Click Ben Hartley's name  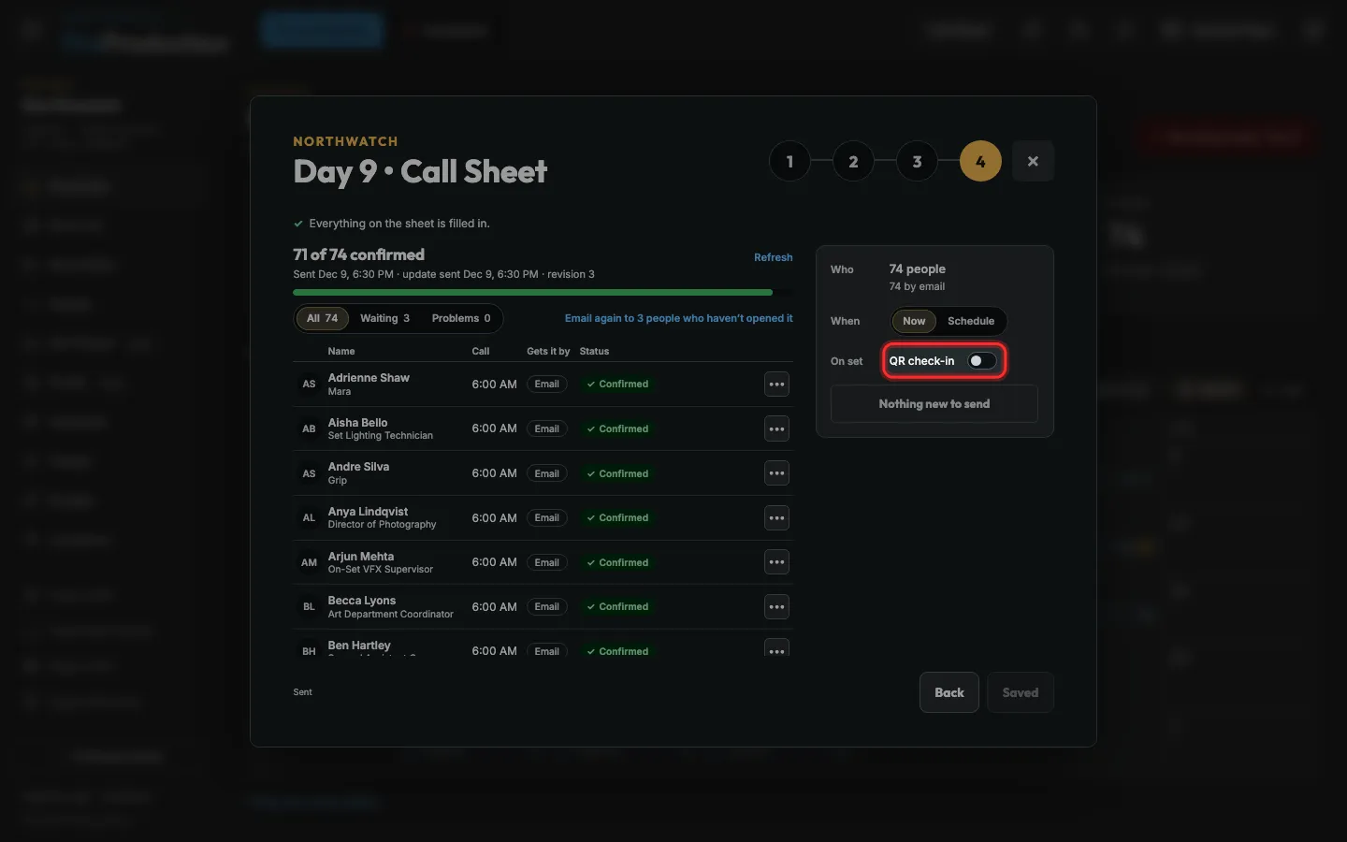click(359, 646)
